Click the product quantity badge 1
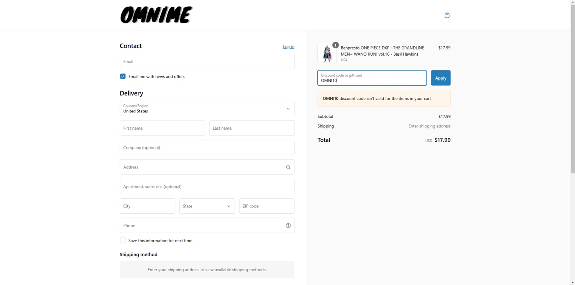This screenshot has height=285, width=575. point(335,45)
